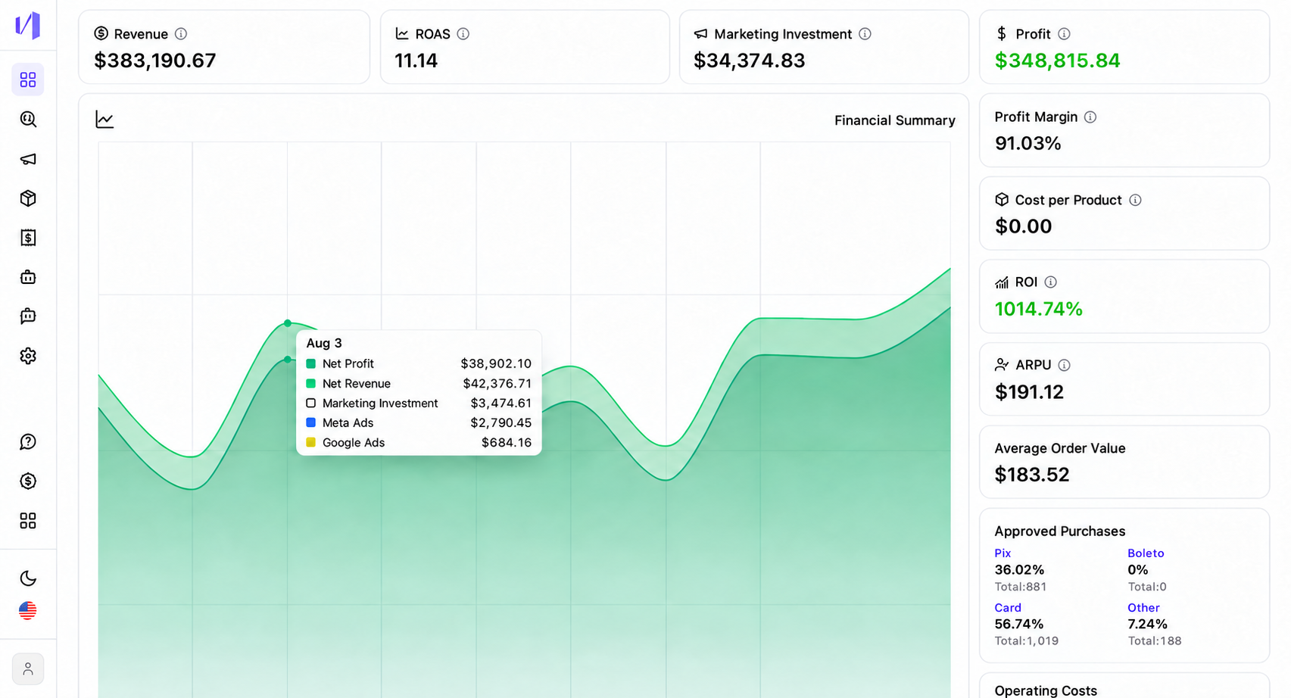This screenshot has width=1291, height=698.
Task: Open the receipt dollar icon in the sidebar
Action: pyautogui.click(x=28, y=238)
